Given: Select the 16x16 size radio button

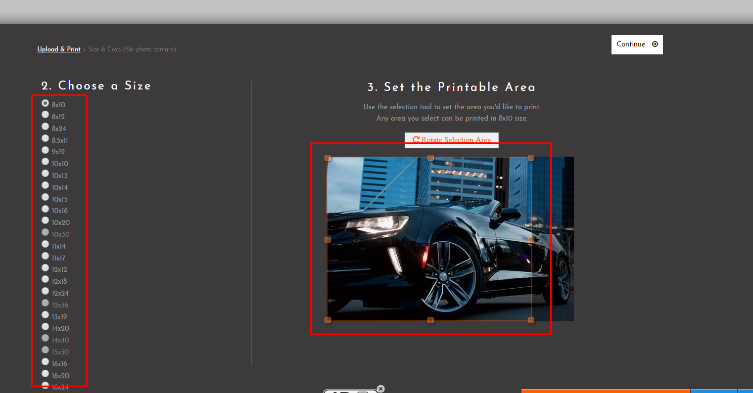Looking at the screenshot, I should pos(46,362).
